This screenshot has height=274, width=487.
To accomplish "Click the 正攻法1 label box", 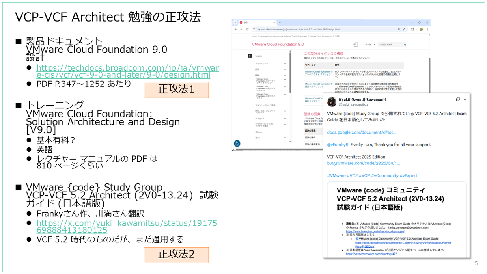I will click(176, 90).
